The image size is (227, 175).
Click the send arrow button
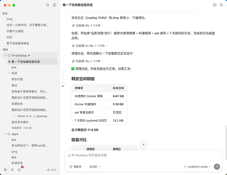point(217,167)
